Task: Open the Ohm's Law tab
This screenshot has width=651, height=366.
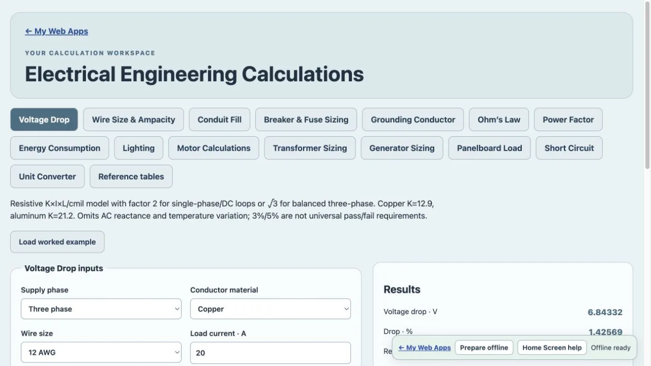Action: [499, 119]
